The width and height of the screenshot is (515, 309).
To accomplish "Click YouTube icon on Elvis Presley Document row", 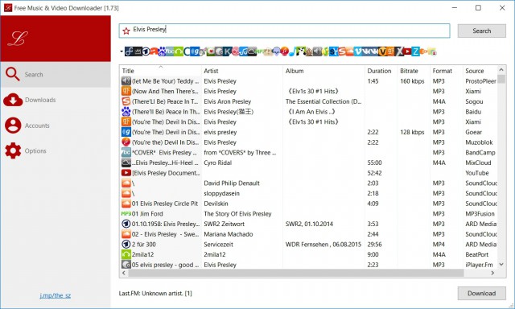I will click(126, 173).
